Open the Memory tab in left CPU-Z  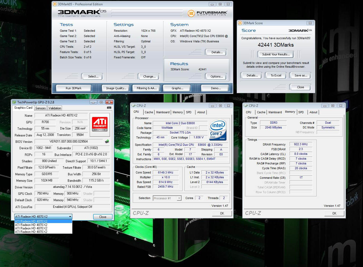(178, 112)
